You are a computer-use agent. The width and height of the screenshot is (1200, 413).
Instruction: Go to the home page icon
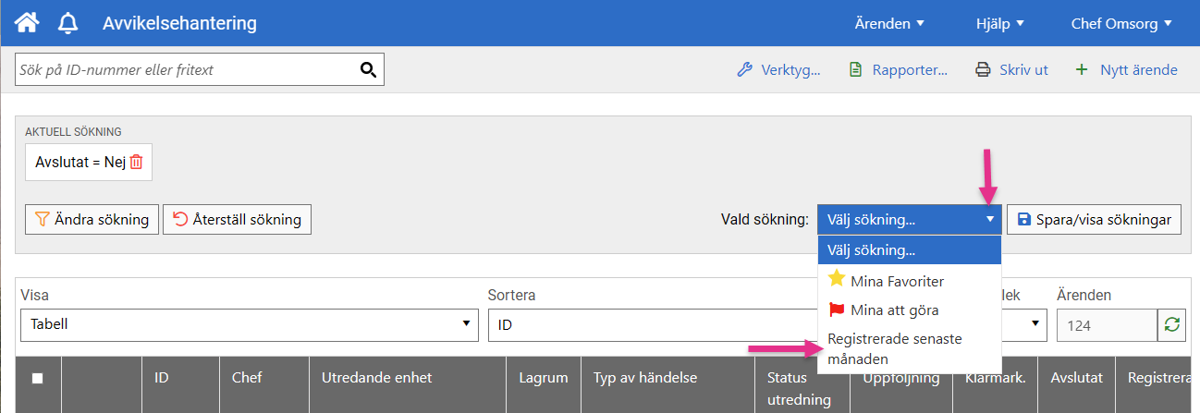pyautogui.click(x=28, y=23)
